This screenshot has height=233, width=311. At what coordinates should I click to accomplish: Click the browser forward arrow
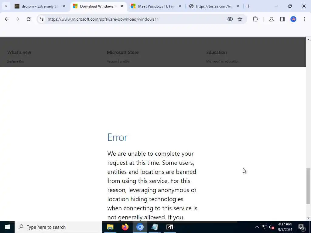pyautogui.click(x=18, y=19)
